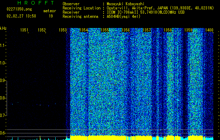Click the 1359 time marker
The width and height of the screenshot is (220, 140).
click(x=188, y=30)
